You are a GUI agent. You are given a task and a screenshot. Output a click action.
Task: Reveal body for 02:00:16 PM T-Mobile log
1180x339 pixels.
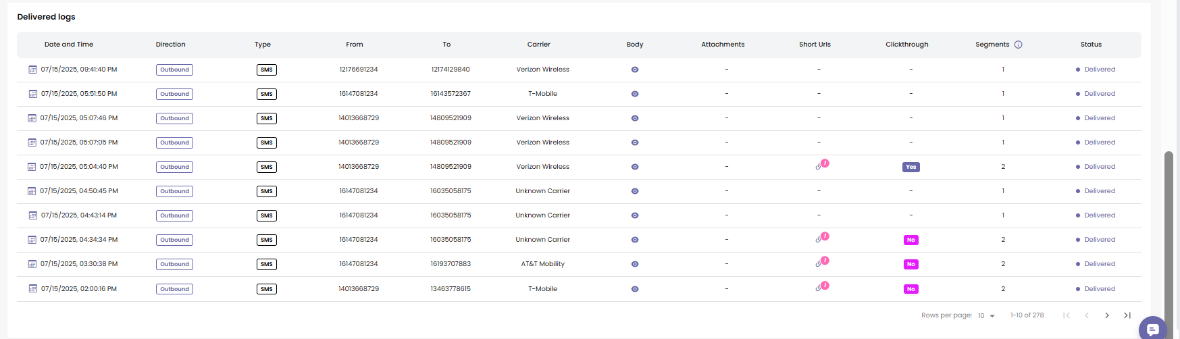tap(635, 289)
